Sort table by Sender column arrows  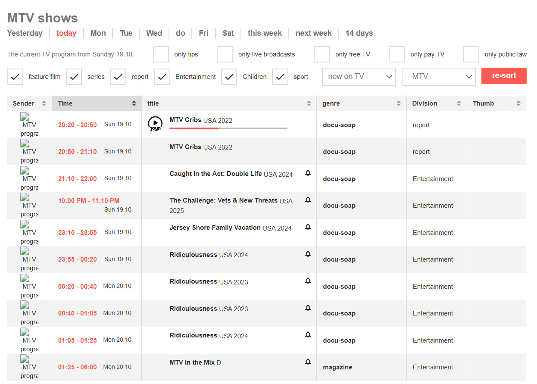(44, 103)
